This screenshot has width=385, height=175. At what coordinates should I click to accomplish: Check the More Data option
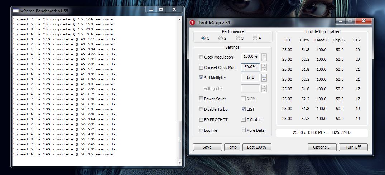(243, 130)
